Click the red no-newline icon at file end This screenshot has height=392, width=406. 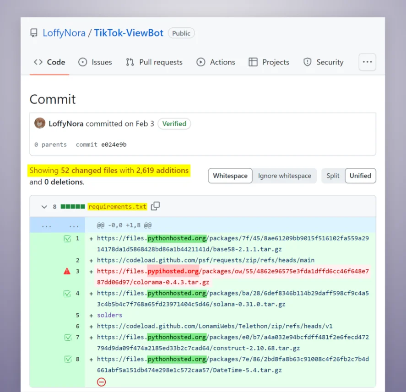coord(101,381)
